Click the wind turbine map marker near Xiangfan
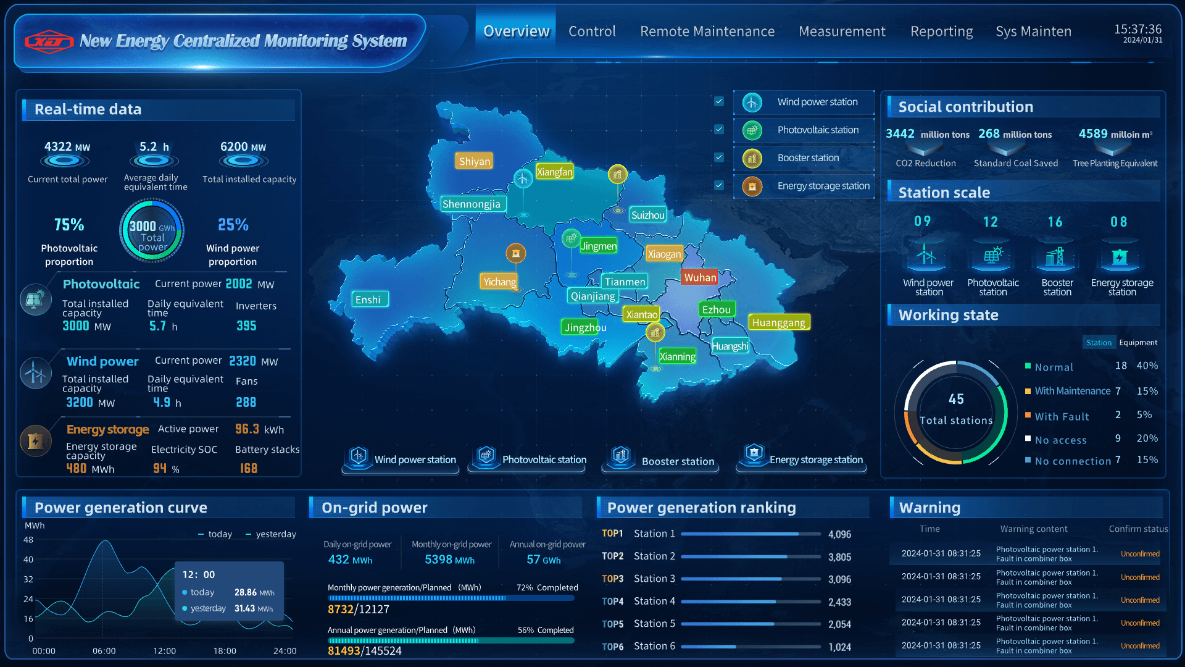The height and width of the screenshot is (667, 1185). tap(523, 179)
